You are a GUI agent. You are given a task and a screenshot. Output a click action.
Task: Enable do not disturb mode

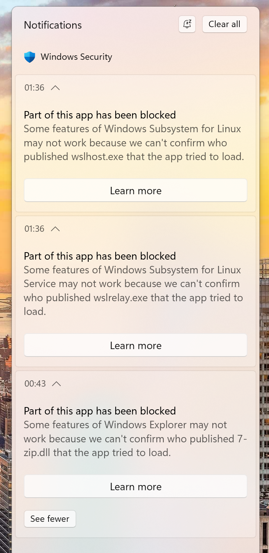(x=187, y=24)
